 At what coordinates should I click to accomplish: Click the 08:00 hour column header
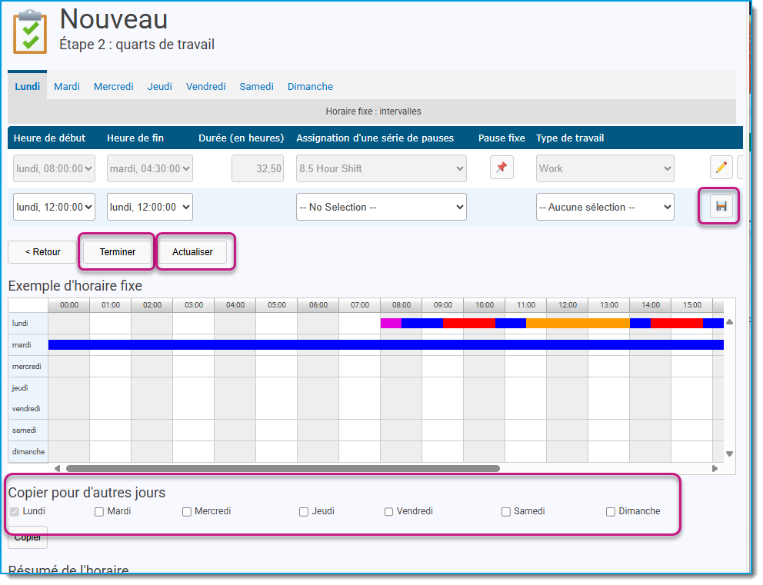401,305
